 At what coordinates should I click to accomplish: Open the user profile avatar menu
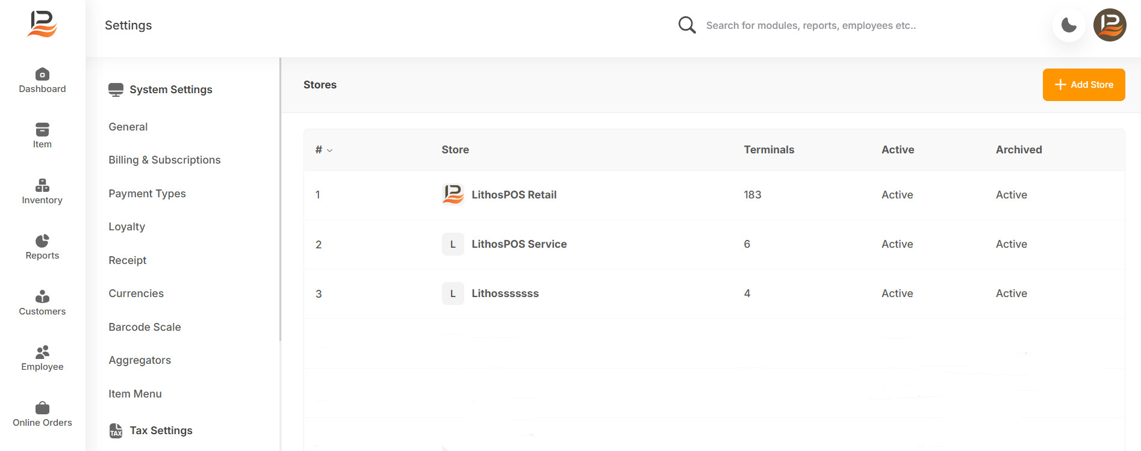[x=1110, y=25]
